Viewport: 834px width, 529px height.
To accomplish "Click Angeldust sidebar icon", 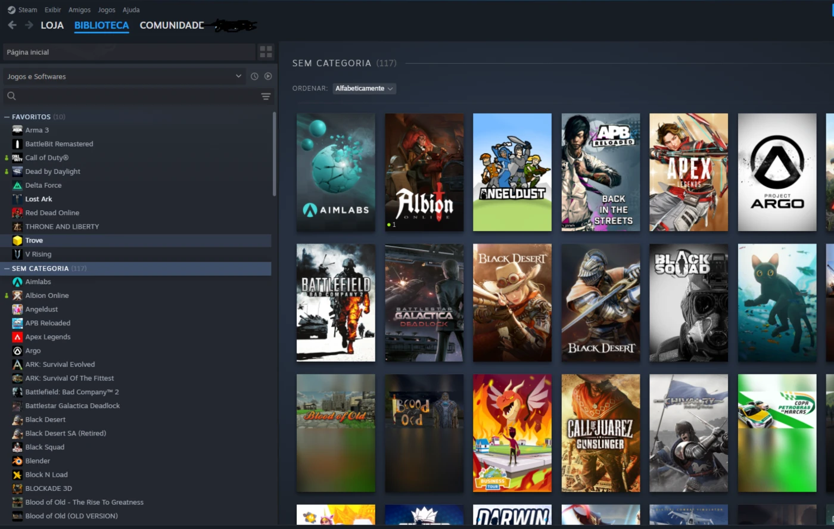I will coord(17,309).
